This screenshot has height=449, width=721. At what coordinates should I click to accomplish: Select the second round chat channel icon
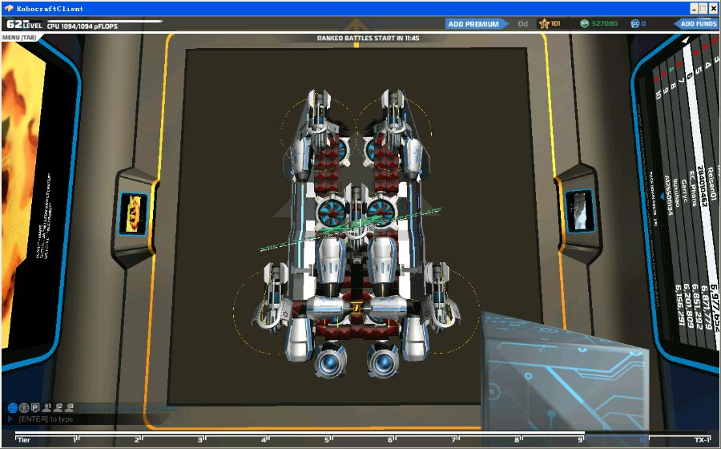pyautogui.click(x=24, y=407)
